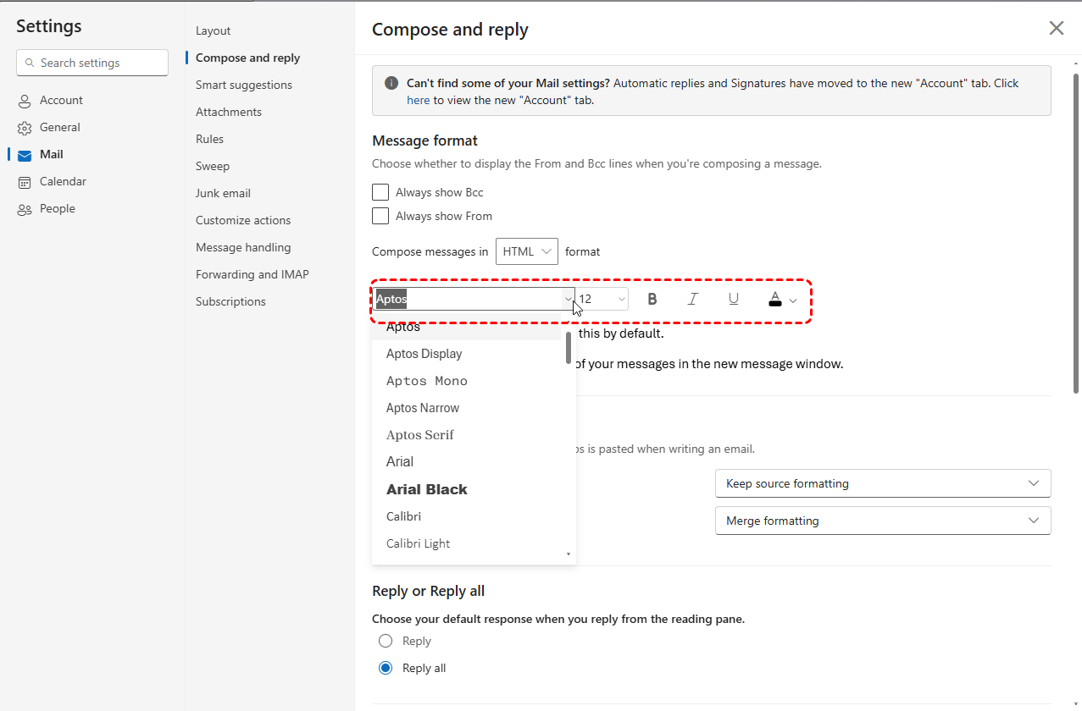
Task: Toggle the Underline formatting icon
Action: pyautogui.click(x=734, y=299)
